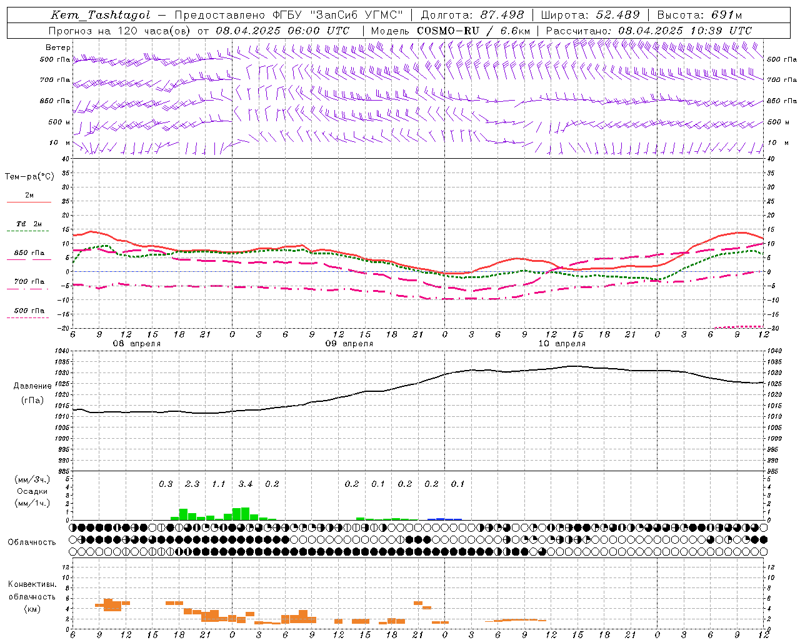Click the Широта: 52.489 value
The height and width of the screenshot is (640, 800).
pyautogui.click(x=590, y=15)
